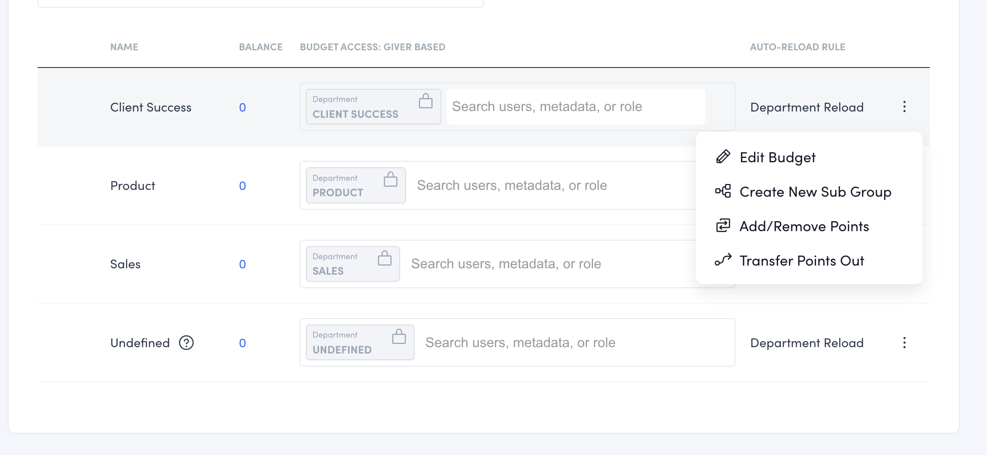Click the search users field on the Sales row
The height and width of the screenshot is (455, 987).
pyautogui.click(x=571, y=263)
